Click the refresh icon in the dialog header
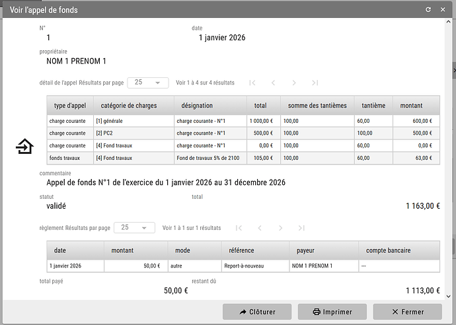The image size is (456, 325). click(x=428, y=10)
